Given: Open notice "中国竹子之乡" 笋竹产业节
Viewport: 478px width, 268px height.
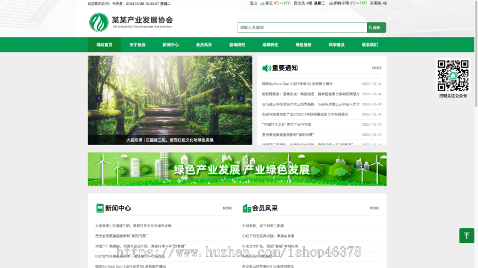Looking at the screenshot, I should pos(287,124).
